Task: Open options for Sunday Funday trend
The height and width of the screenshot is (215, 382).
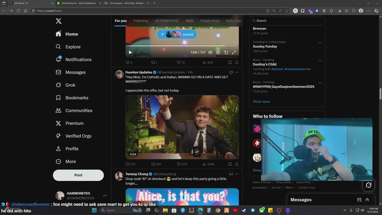Action: [320, 43]
